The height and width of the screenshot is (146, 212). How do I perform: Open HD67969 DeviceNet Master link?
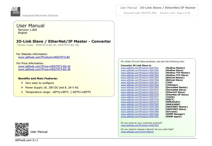[x=140, y=87]
